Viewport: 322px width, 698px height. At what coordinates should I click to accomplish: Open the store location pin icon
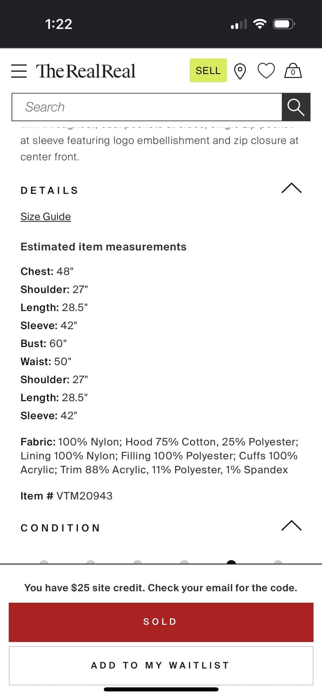tap(240, 71)
